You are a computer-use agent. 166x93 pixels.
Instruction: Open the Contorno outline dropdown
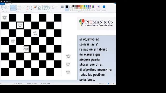pos(55,6)
